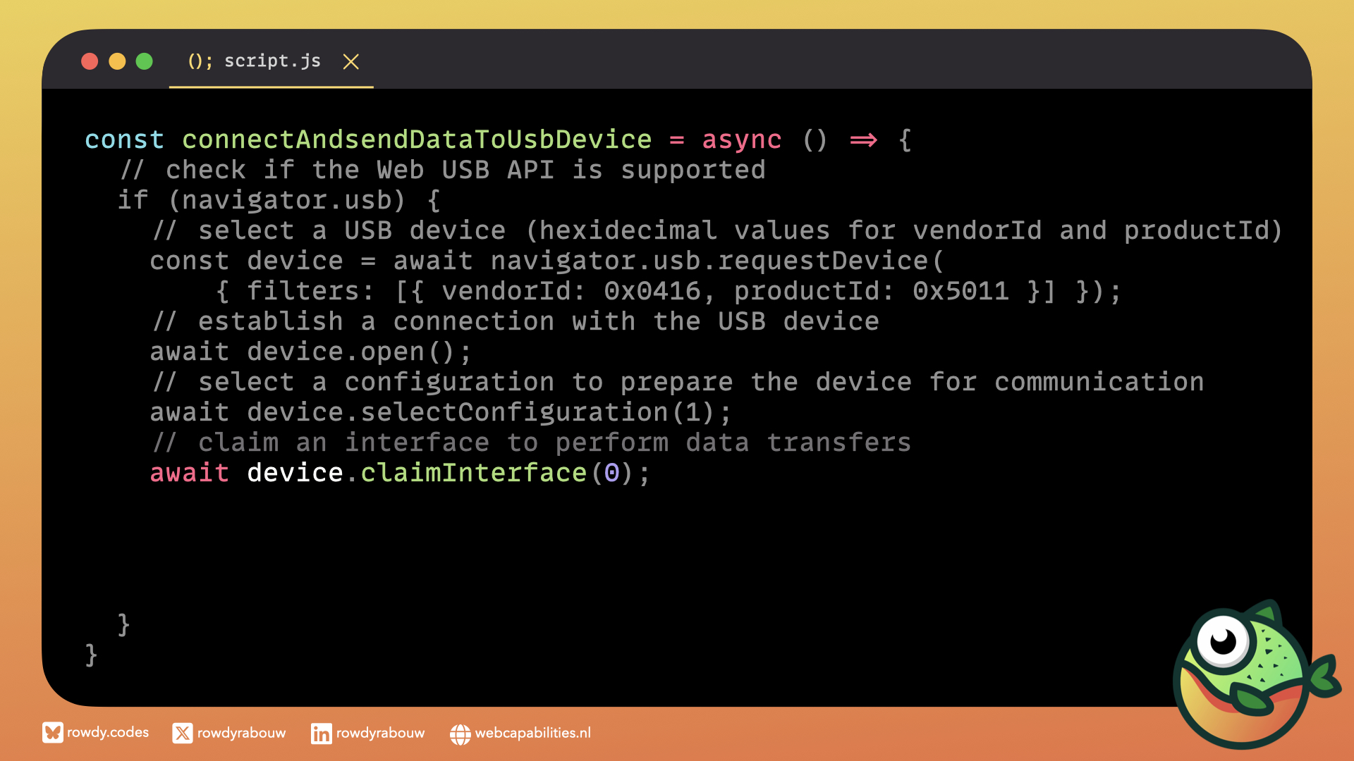
Task: Open the rowdyrabouw LinkedIn link
Action: (380, 734)
